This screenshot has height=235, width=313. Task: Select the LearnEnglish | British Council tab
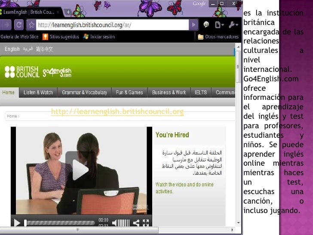[29, 12]
